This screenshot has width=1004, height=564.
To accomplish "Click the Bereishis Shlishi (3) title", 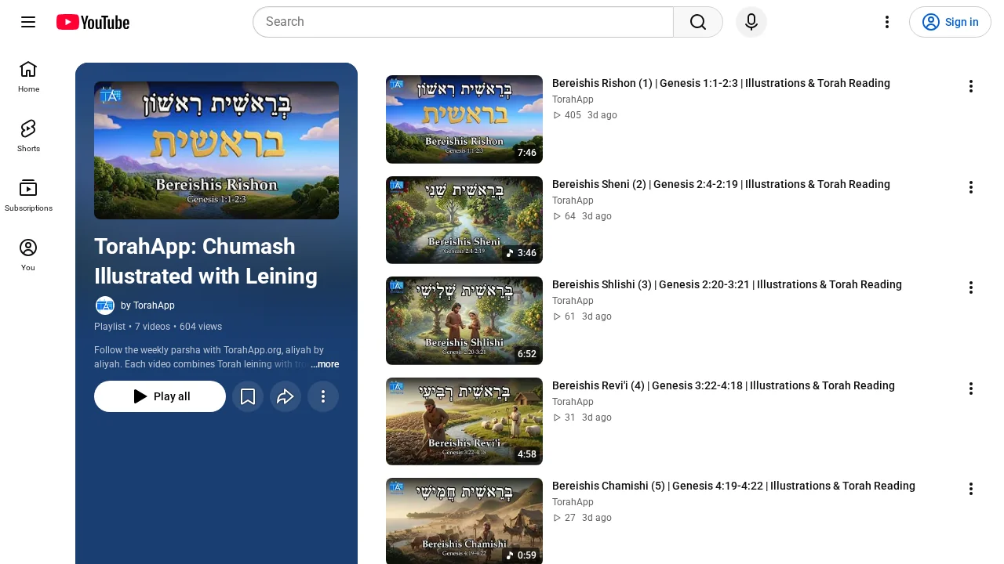I will click(x=727, y=284).
